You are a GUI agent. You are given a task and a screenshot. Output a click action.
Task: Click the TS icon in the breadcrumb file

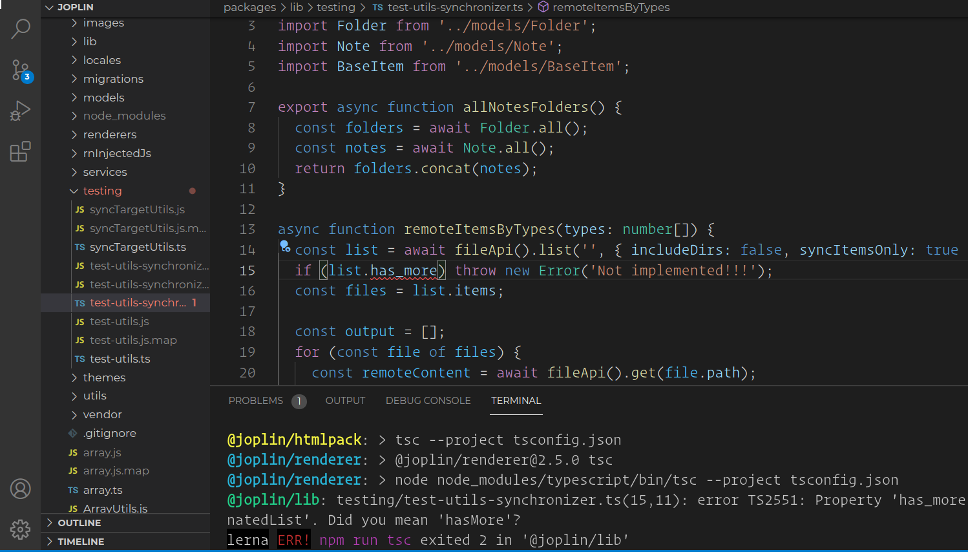(x=378, y=8)
